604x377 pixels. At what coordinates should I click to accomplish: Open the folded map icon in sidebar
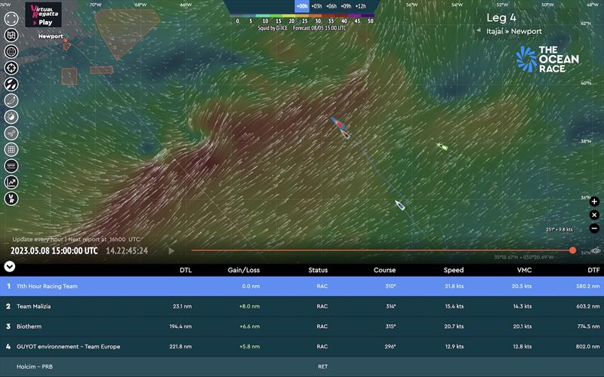(11, 35)
